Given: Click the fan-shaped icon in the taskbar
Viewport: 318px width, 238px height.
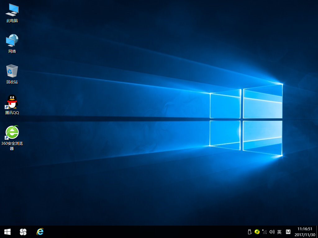Looking at the screenshot, I should tap(23, 232).
